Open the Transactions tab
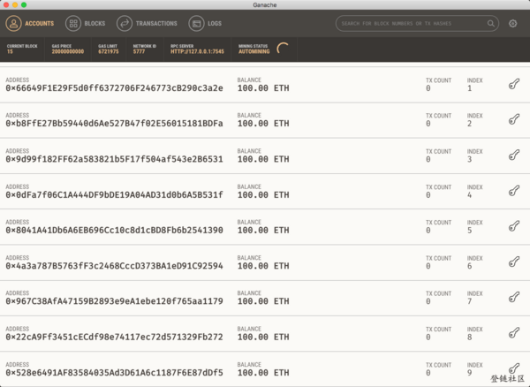530x387 pixels. coord(147,23)
